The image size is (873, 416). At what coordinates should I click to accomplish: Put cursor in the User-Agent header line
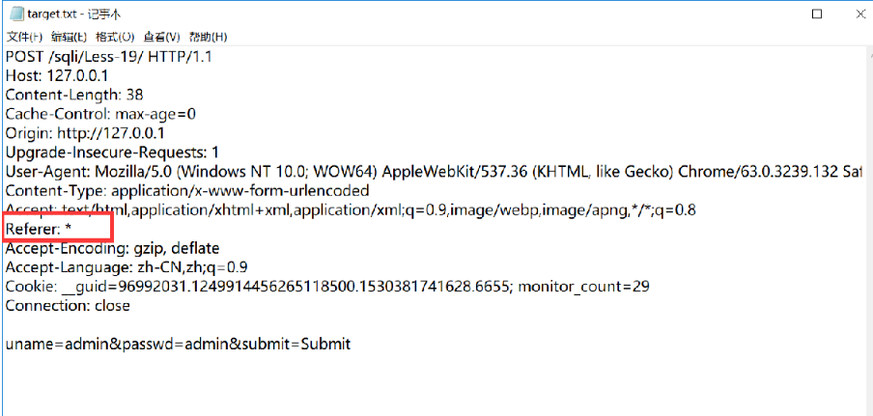point(386,172)
